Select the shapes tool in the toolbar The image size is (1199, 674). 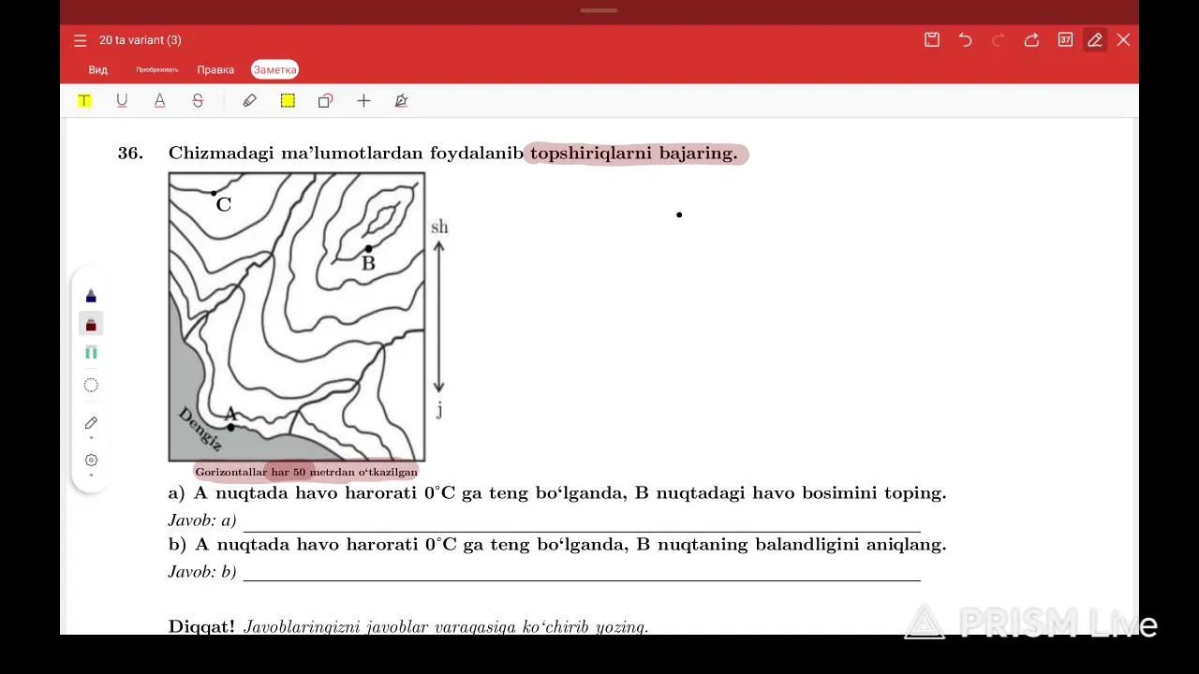pyautogui.click(x=325, y=100)
